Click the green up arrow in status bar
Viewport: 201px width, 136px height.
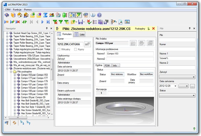194,129
